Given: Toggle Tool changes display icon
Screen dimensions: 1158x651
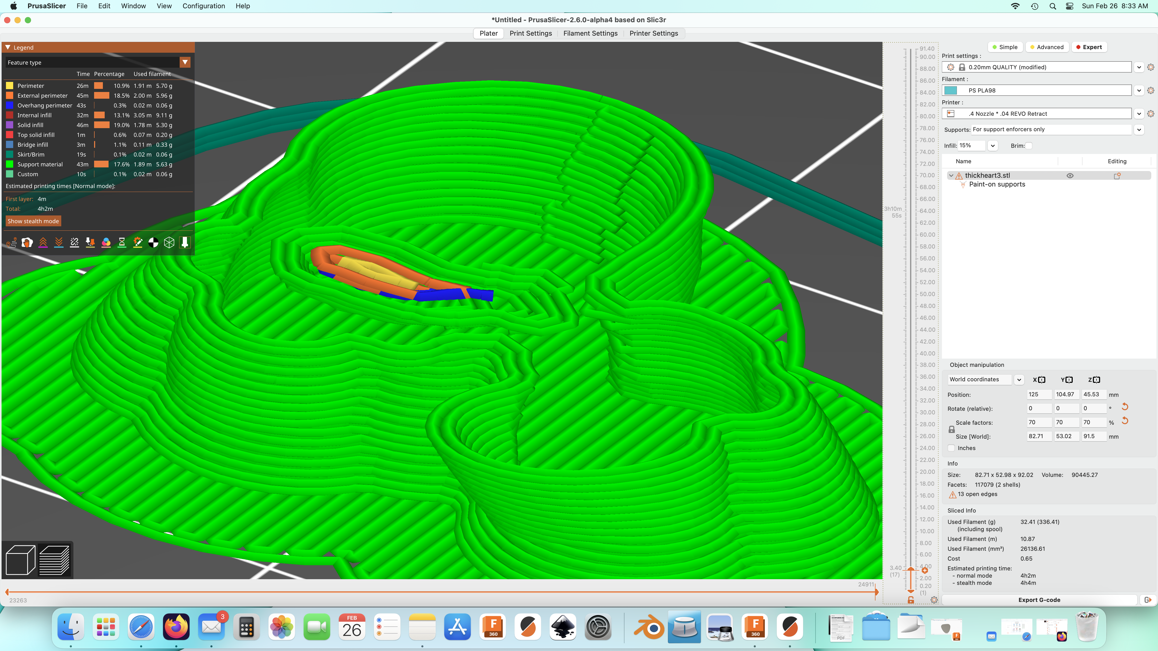Looking at the screenshot, I should [x=90, y=243].
